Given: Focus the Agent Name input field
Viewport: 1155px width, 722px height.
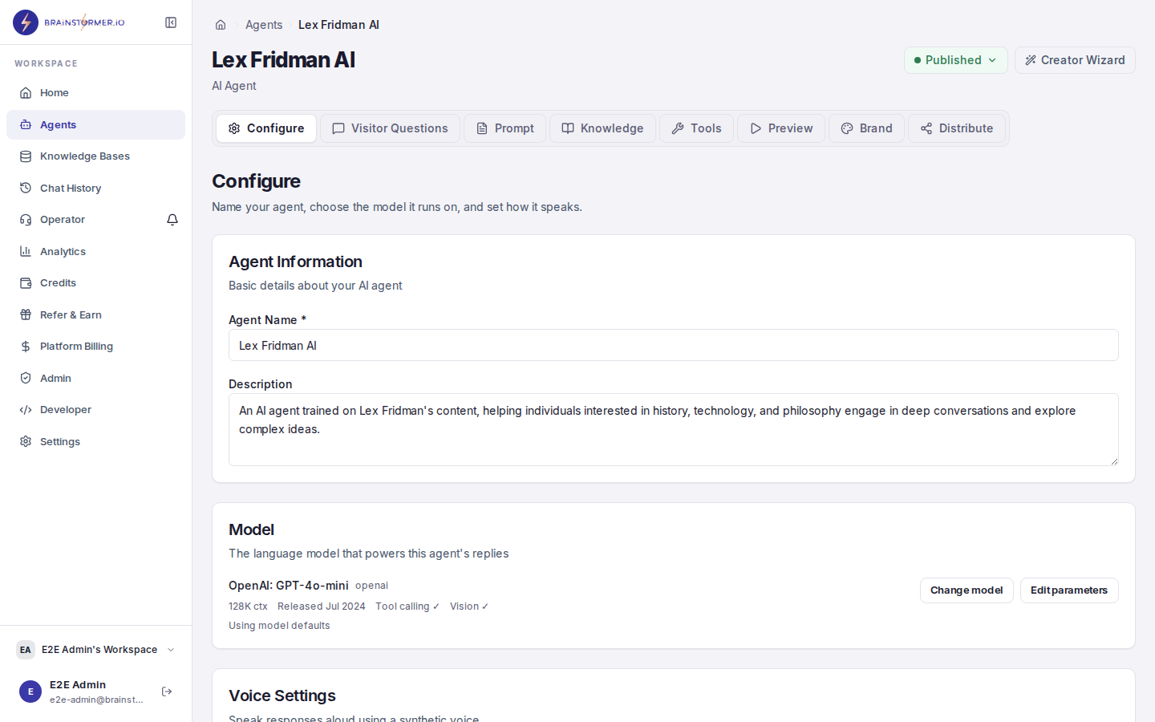Looking at the screenshot, I should click(674, 345).
